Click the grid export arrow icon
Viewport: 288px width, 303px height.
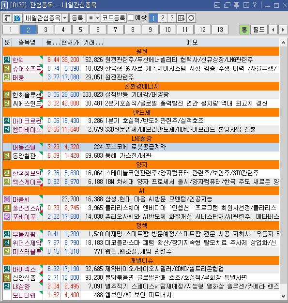(x=182, y=18)
